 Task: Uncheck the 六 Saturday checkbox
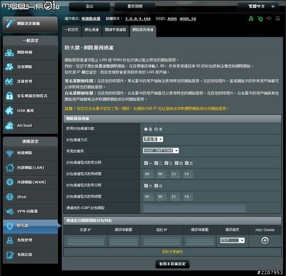[146, 185]
